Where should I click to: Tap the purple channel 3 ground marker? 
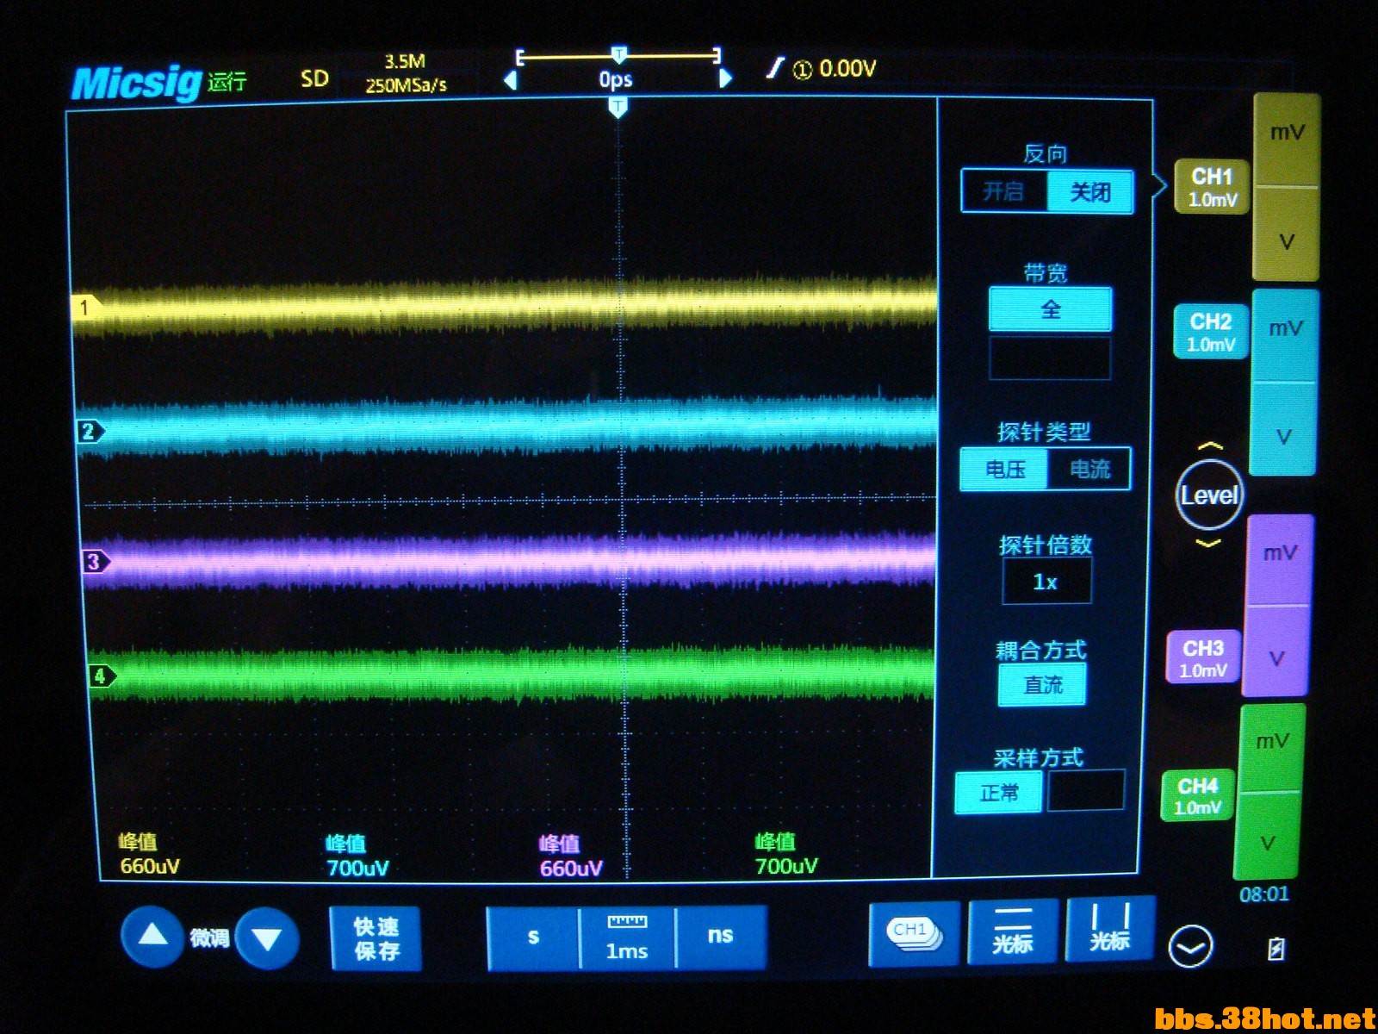96,563
